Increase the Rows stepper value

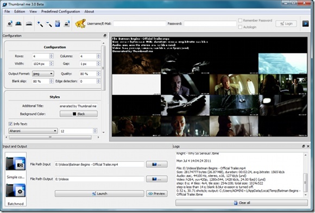[x=52, y=55]
